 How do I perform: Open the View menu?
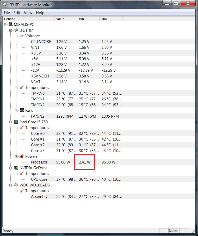[28, 13]
